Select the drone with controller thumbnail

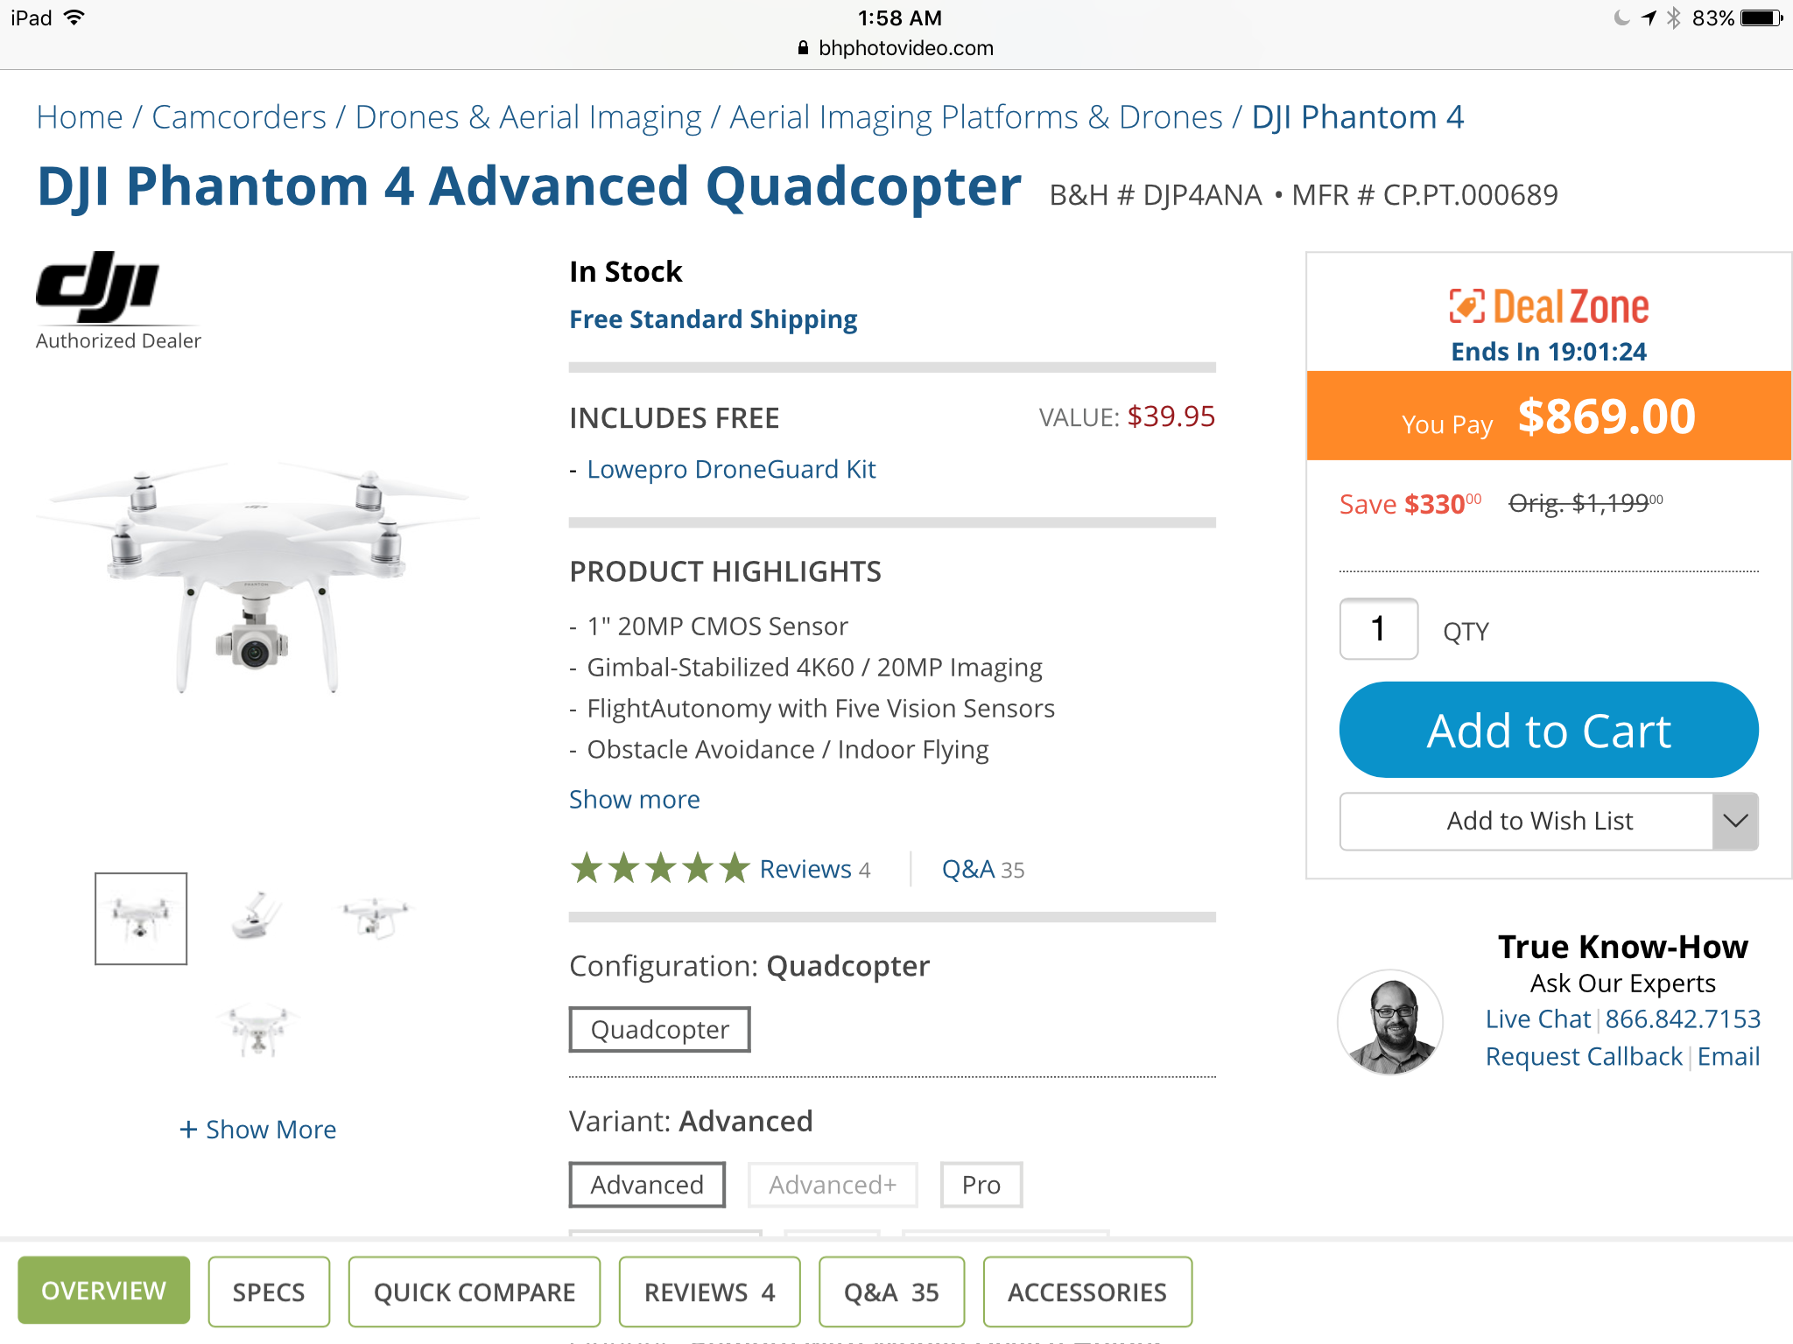coord(257,916)
